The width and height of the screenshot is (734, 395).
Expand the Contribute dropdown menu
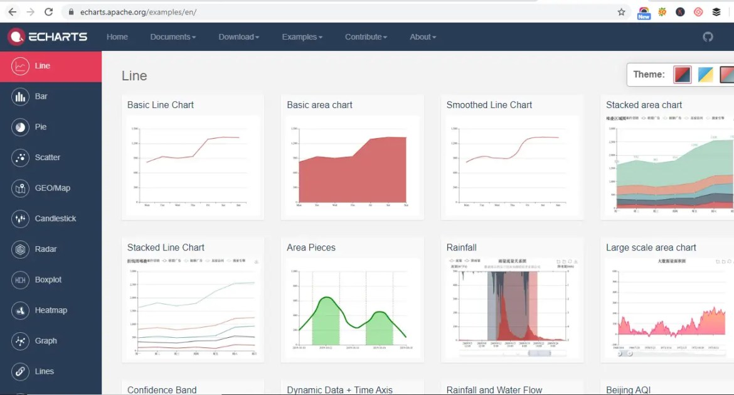tap(366, 36)
